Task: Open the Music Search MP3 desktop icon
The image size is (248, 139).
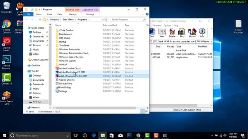Action: click(7, 98)
